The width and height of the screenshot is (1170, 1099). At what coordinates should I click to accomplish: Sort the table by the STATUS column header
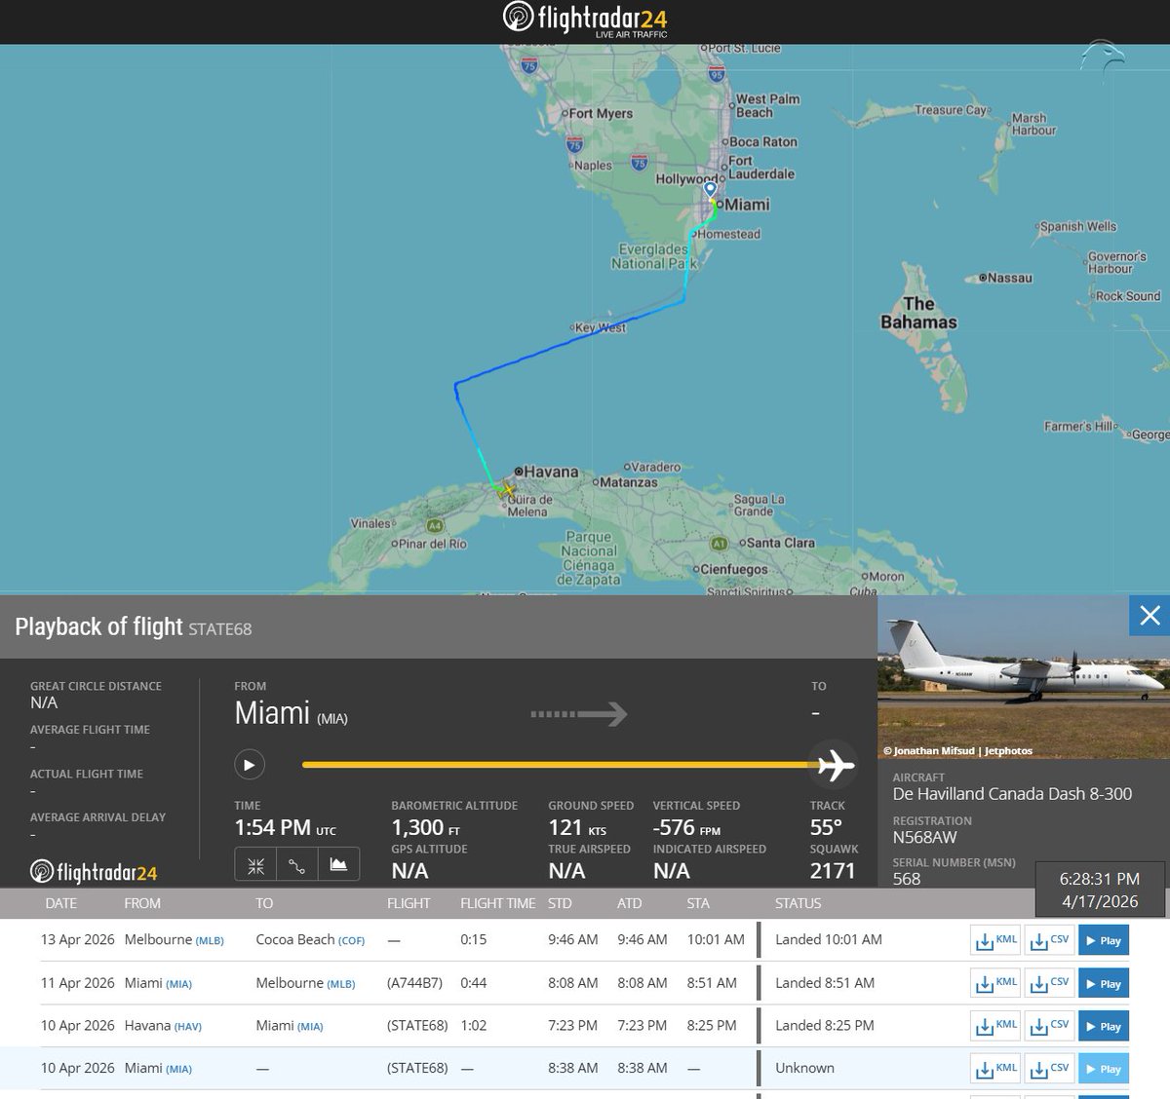tap(798, 903)
